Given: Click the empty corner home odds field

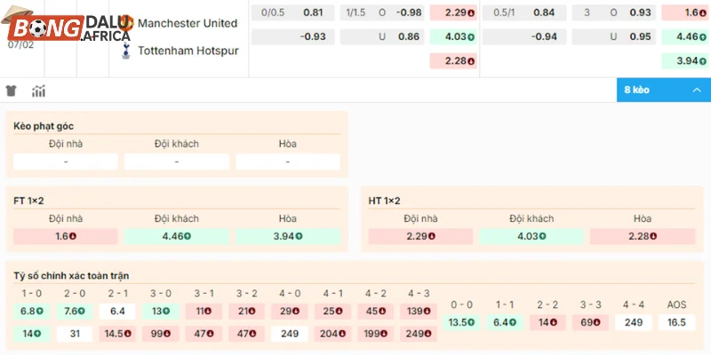Looking at the screenshot, I should click(66, 162).
